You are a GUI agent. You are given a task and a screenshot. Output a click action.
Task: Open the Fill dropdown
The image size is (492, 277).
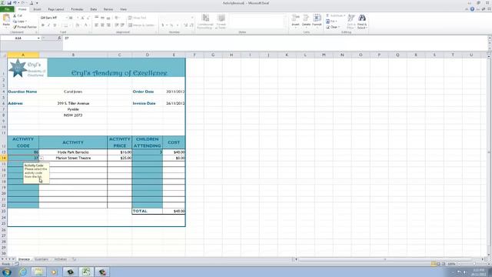[x=331, y=22]
